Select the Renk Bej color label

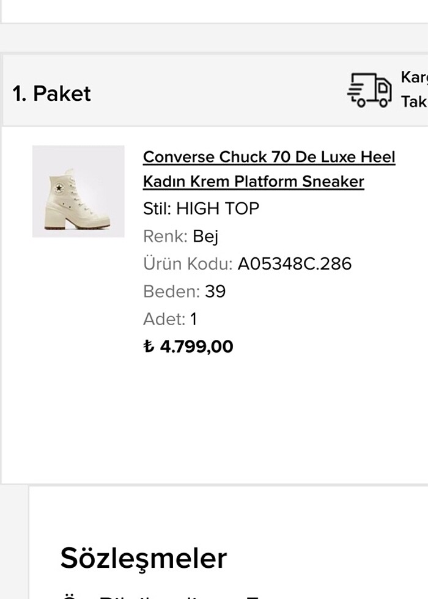(x=181, y=236)
